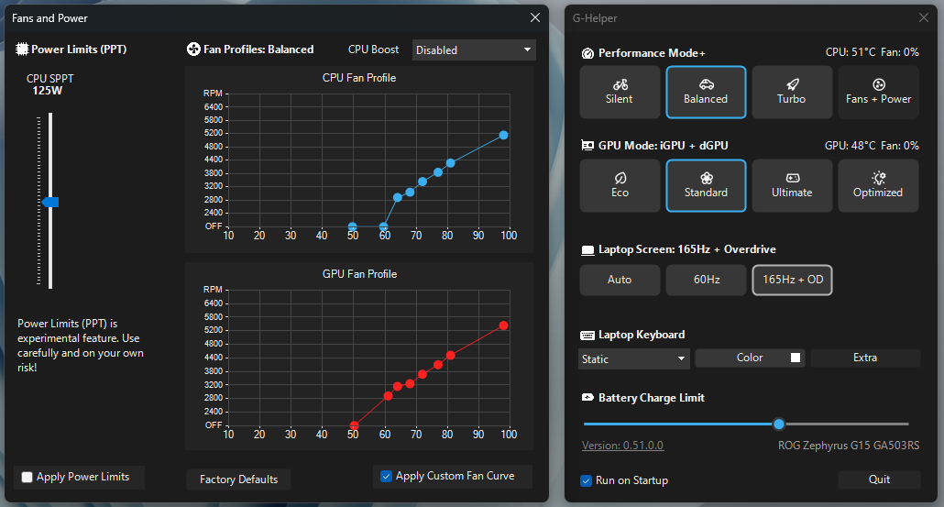The image size is (944, 507).
Task: Select the Silent performance mode
Action: tap(620, 92)
